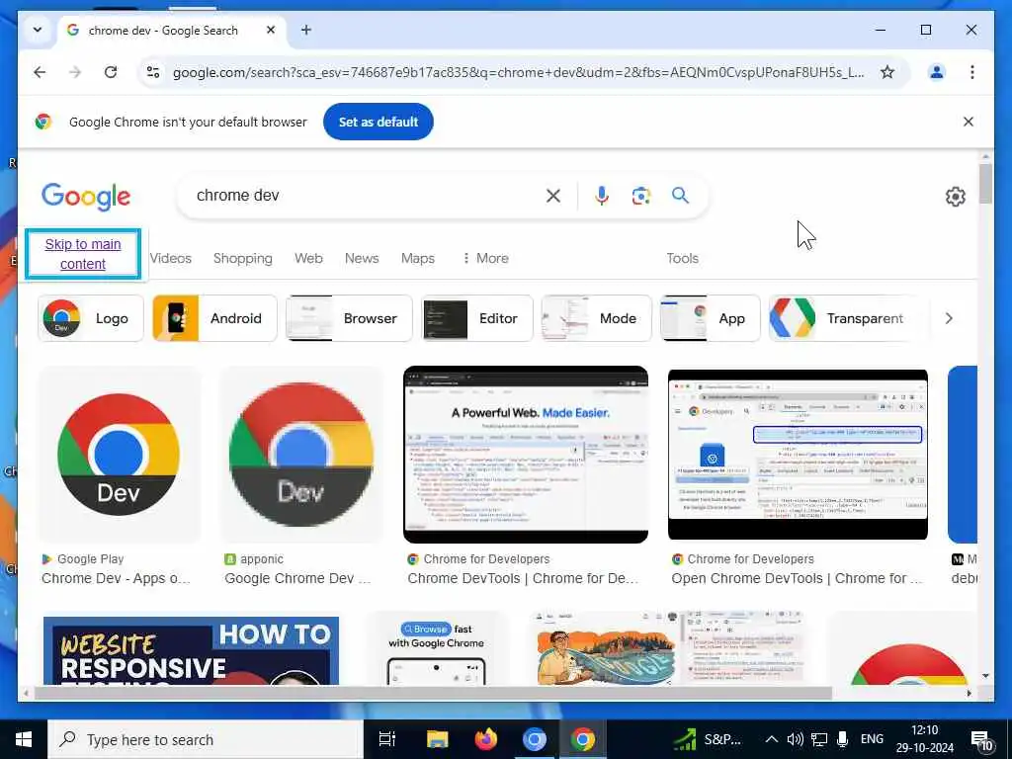Submit search with magnifying glass icon
1012x759 pixels.
pyautogui.click(x=680, y=195)
